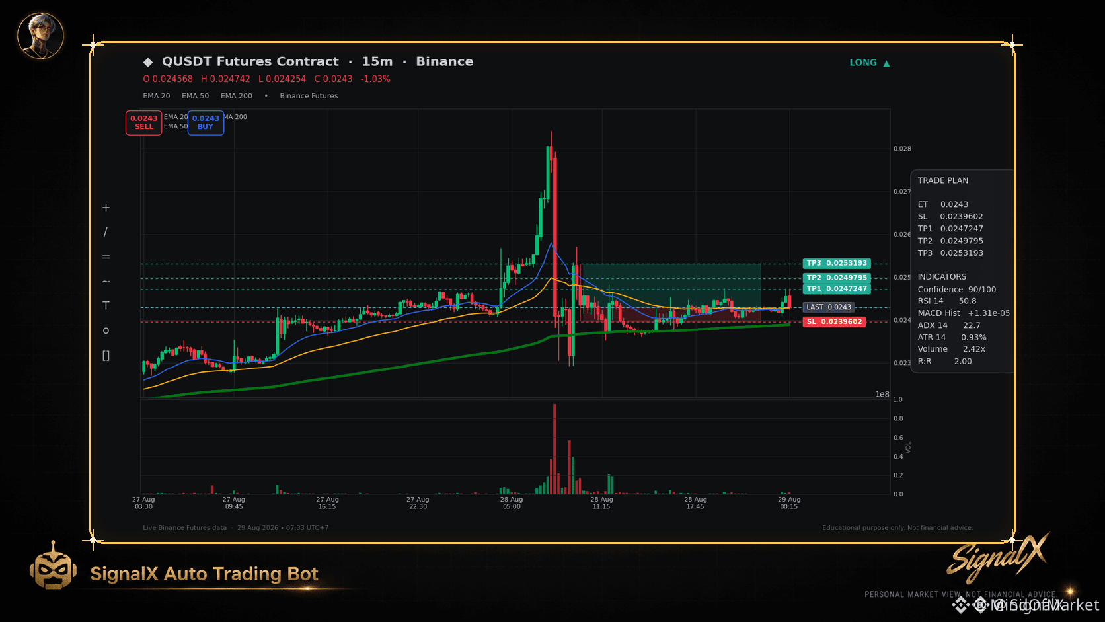Click the open price O 0.024568
The width and height of the screenshot is (1105, 622).
click(x=168, y=79)
